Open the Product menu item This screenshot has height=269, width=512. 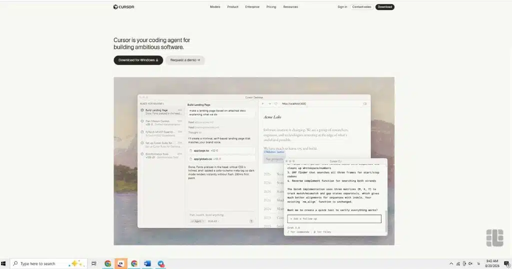click(232, 7)
